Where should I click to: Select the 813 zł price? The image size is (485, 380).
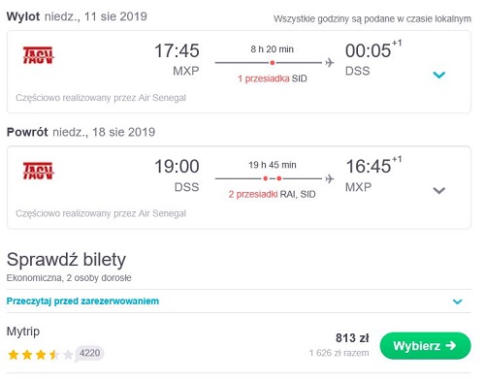pos(352,338)
